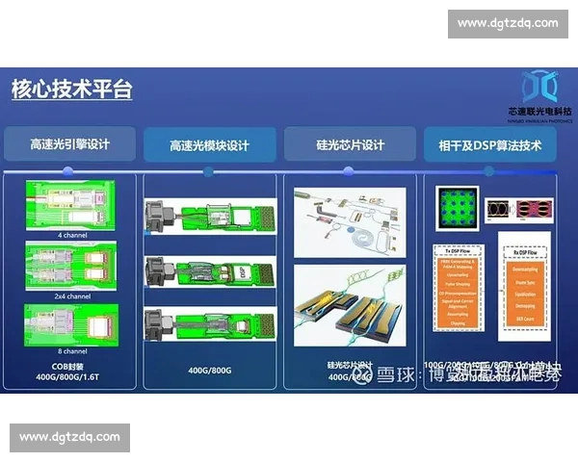Click timeline dot under 高速光引擎设计
The height and width of the screenshot is (462, 578).
(67, 171)
